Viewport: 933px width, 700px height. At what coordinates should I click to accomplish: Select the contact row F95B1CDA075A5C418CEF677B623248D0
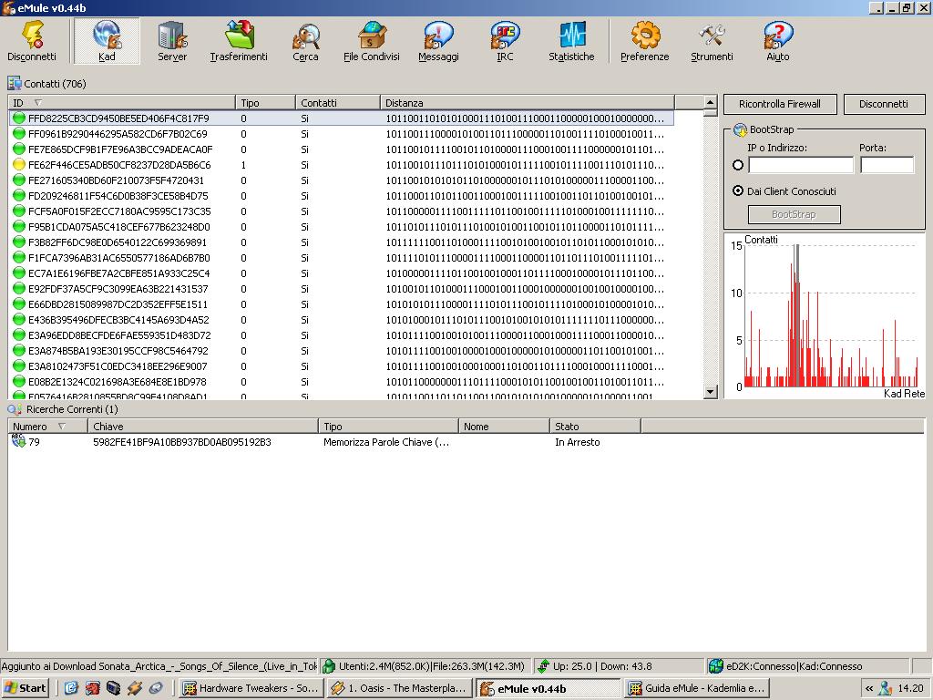coord(341,227)
